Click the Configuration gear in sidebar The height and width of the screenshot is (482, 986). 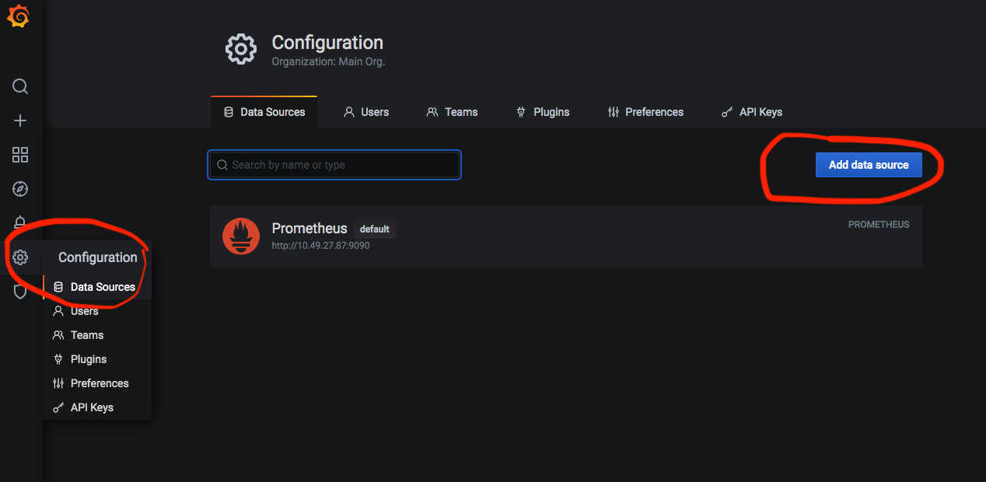pyautogui.click(x=20, y=257)
